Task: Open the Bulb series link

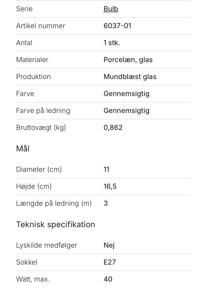Action: click(x=111, y=9)
